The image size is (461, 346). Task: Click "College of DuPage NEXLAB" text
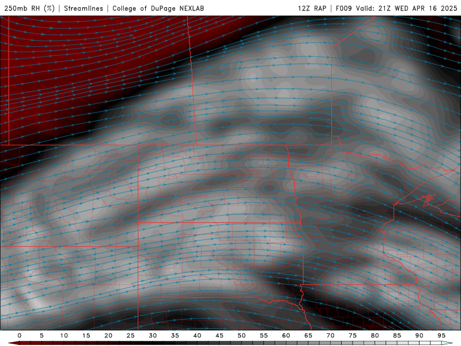click(x=158, y=8)
